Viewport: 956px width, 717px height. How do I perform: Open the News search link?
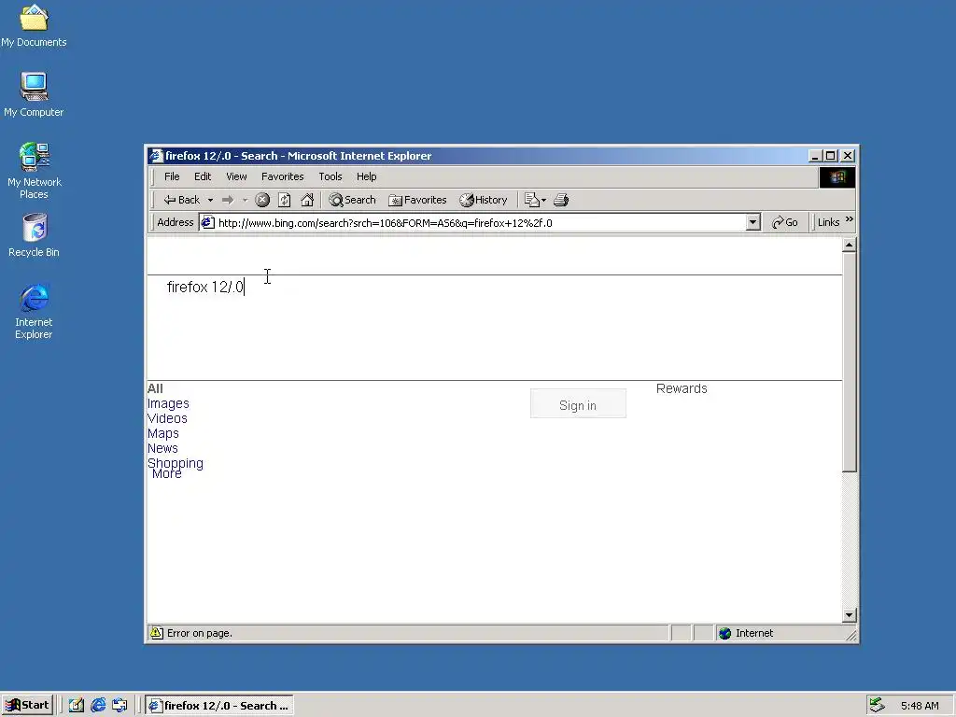(162, 449)
